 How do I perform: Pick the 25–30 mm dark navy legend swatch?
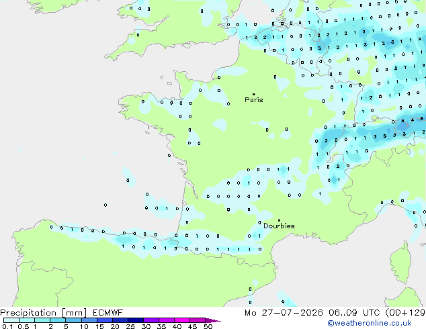pos(136,320)
